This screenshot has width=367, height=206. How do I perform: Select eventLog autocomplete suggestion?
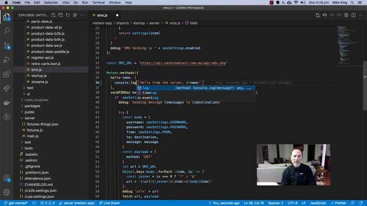pyautogui.click(x=196, y=98)
